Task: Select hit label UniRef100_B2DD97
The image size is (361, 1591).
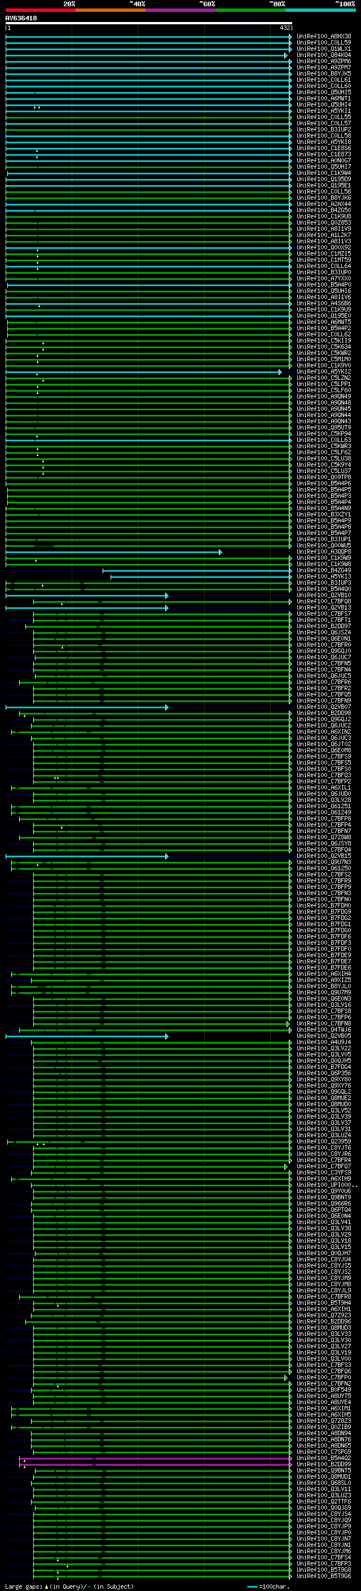Action: [x=323, y=626]
